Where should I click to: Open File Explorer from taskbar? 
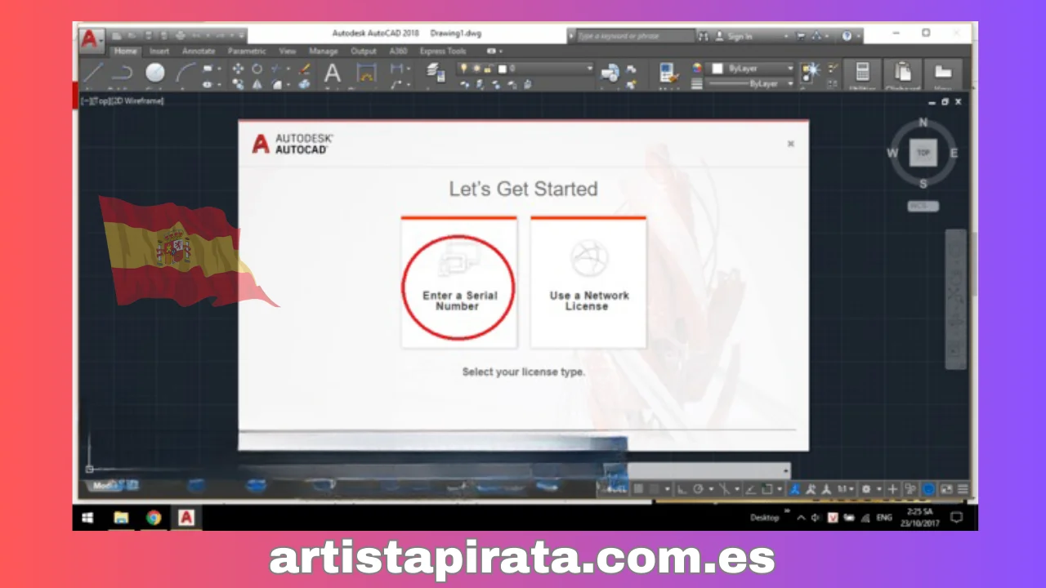tap(121, 518)
